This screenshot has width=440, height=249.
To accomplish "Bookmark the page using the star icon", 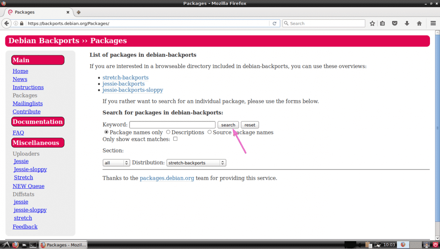I will pos(372,23).
